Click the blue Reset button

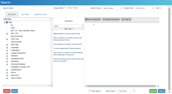[14, 91]
